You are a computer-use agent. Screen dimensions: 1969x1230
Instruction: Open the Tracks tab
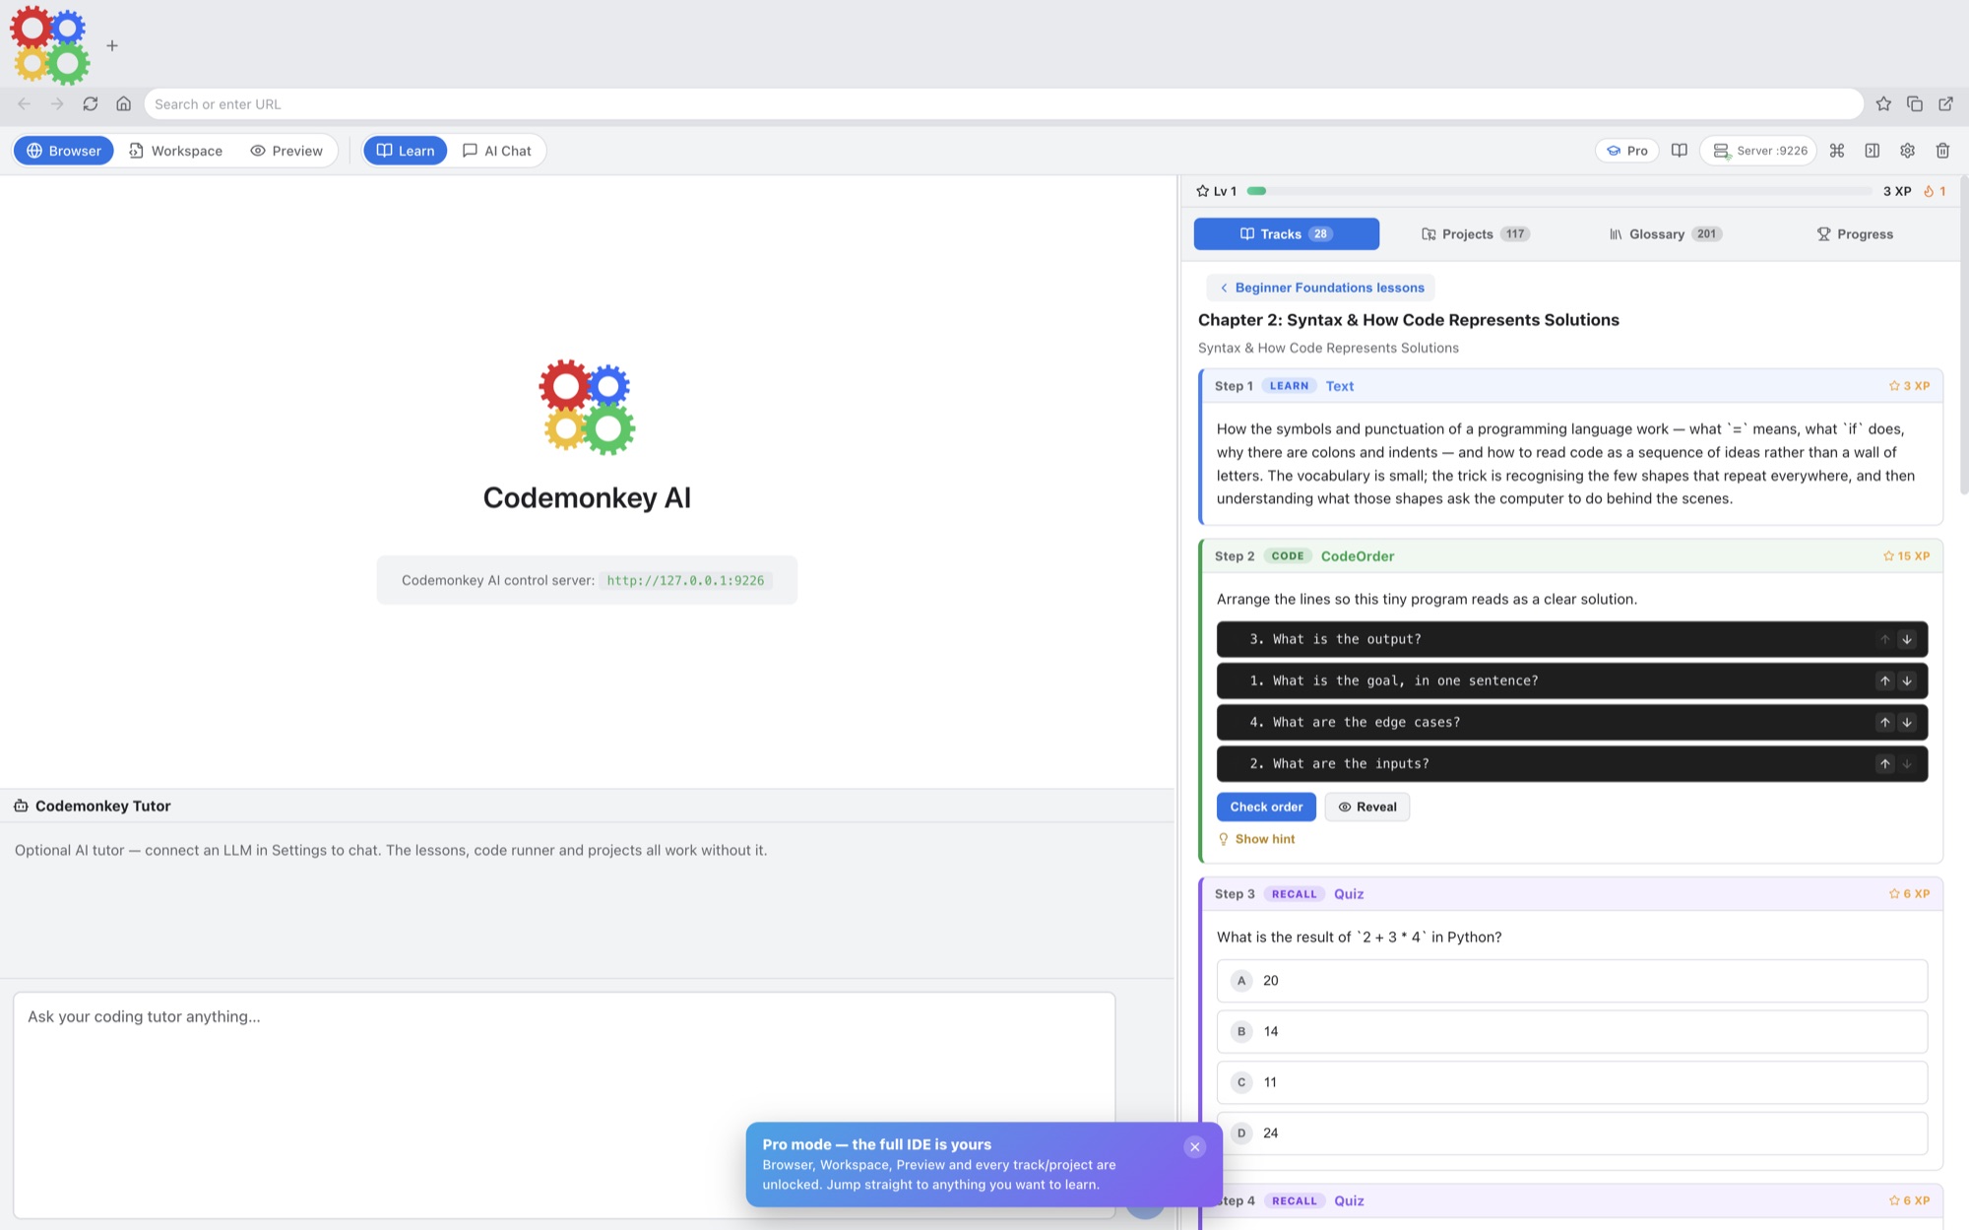click(1286, 233)
